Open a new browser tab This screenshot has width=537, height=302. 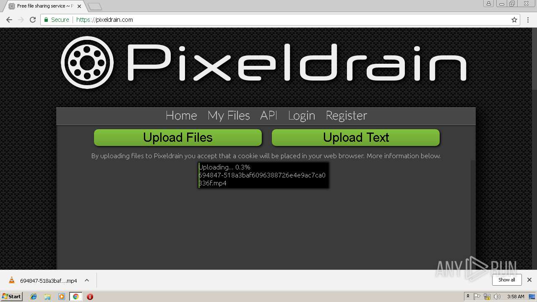click(95, 6)
